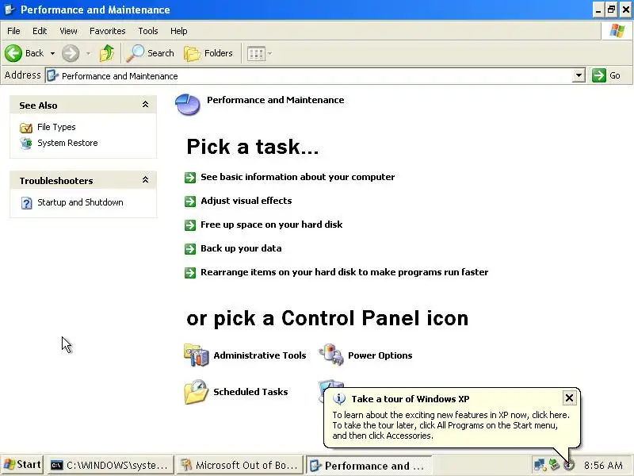The height and width of the screenshot is (476, 634).
Task: Open the Edit menu
Action: pos(40,31)
